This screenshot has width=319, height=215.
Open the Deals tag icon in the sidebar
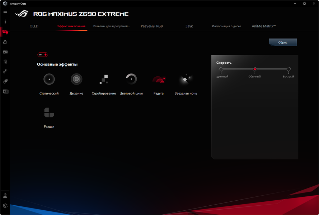coord(5,81)
